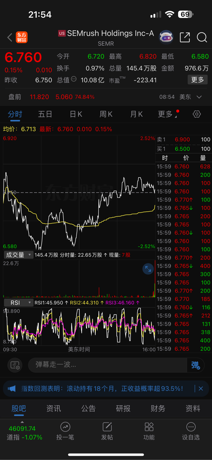Screen dimensions: 212x460
Task: Tap the 投一笔 invest icon
Action: (65, 427)
